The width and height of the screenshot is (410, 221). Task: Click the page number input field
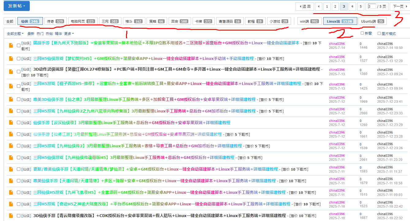pos(371,6)
